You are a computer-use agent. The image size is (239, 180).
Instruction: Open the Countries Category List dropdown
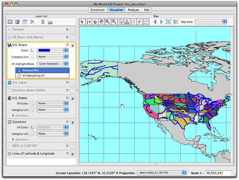[53, 134]
